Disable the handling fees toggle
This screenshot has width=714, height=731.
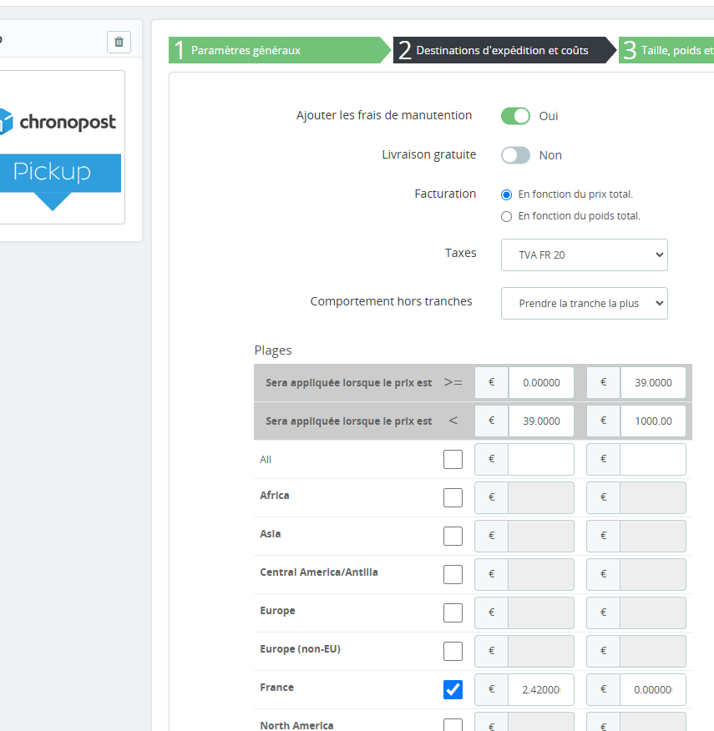coord(515,116)
